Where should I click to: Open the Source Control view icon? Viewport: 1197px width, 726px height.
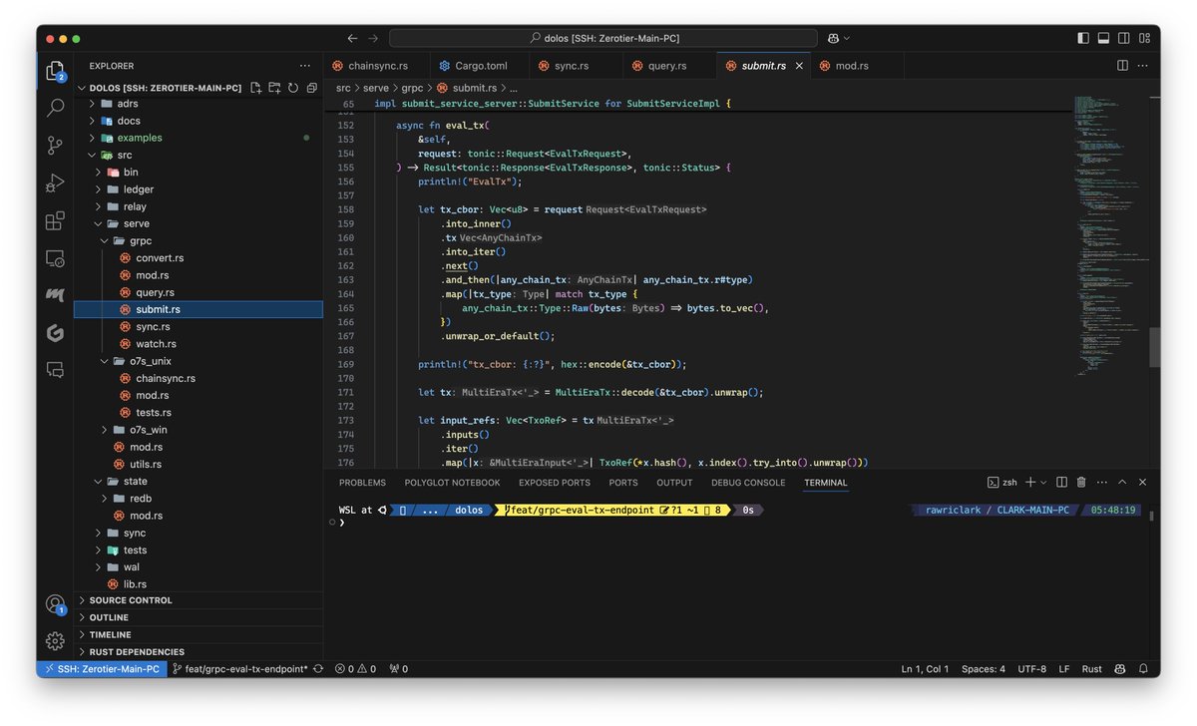pyautogui.click(x=55, y=146)
